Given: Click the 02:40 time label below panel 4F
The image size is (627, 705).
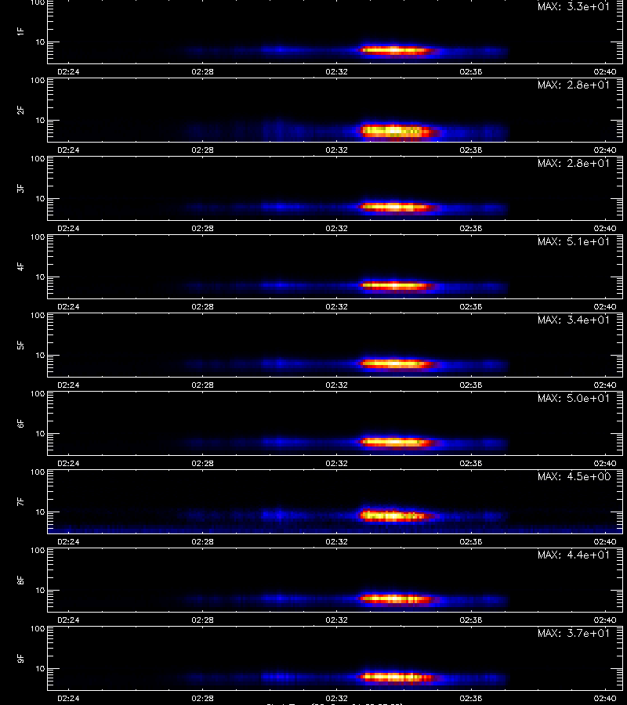Looking at the screenshot, I should pyautogui.click(x=605, y=306).
